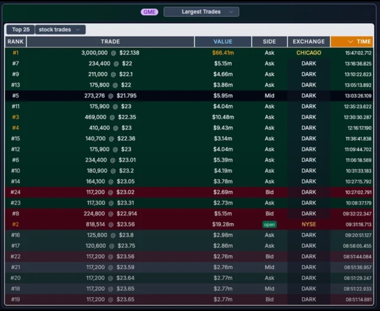Image resolution: width=380 pixels, height=311 pixels.
Task: Click trade 180,900 @ $23.2
Action: (x=110, y=171)
